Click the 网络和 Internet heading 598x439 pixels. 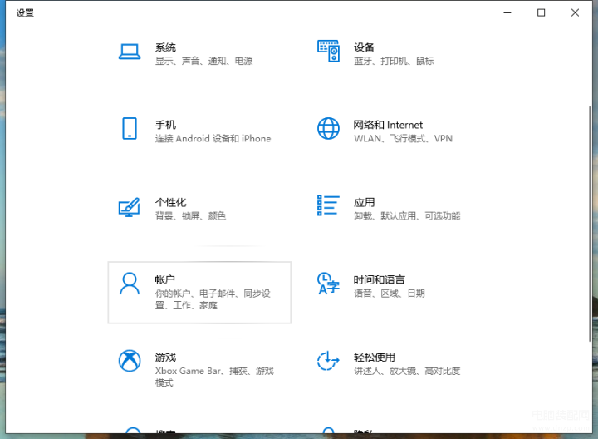pyautogui.click(x=388, y=125)
